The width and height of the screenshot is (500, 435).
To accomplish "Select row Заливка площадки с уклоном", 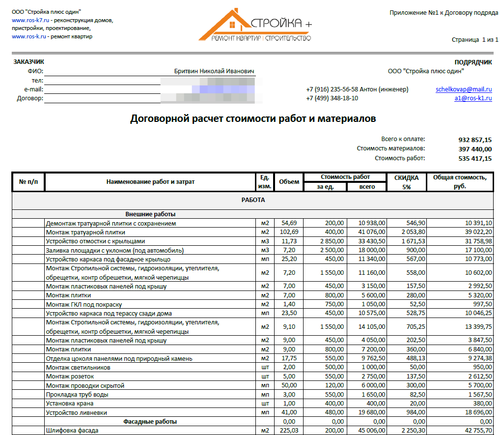I will point(253,250).
